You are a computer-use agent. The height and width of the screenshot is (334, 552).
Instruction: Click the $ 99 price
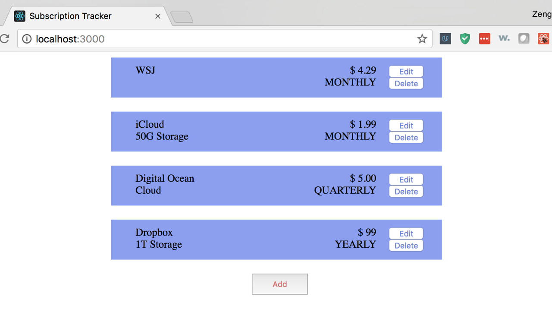367,233
